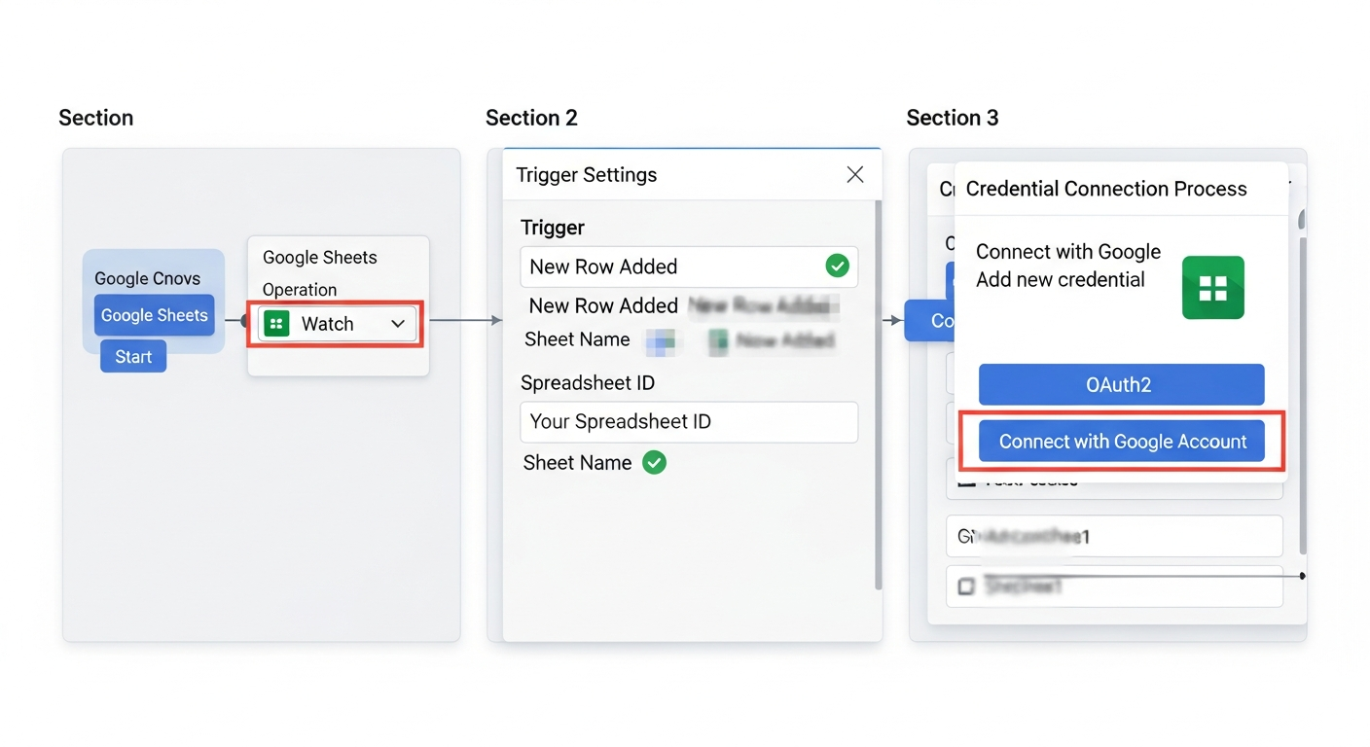Click the Trigger Settings panel scrollbar
This screenshot has width=1370, height=747.
pyautogui.click(x=878, y=389)
